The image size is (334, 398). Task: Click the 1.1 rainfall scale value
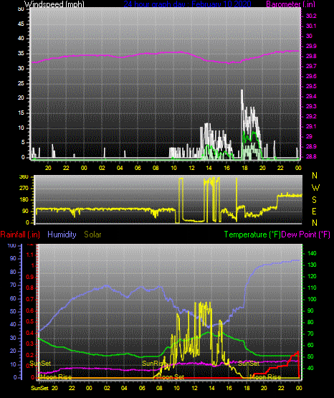click(30, 255)
